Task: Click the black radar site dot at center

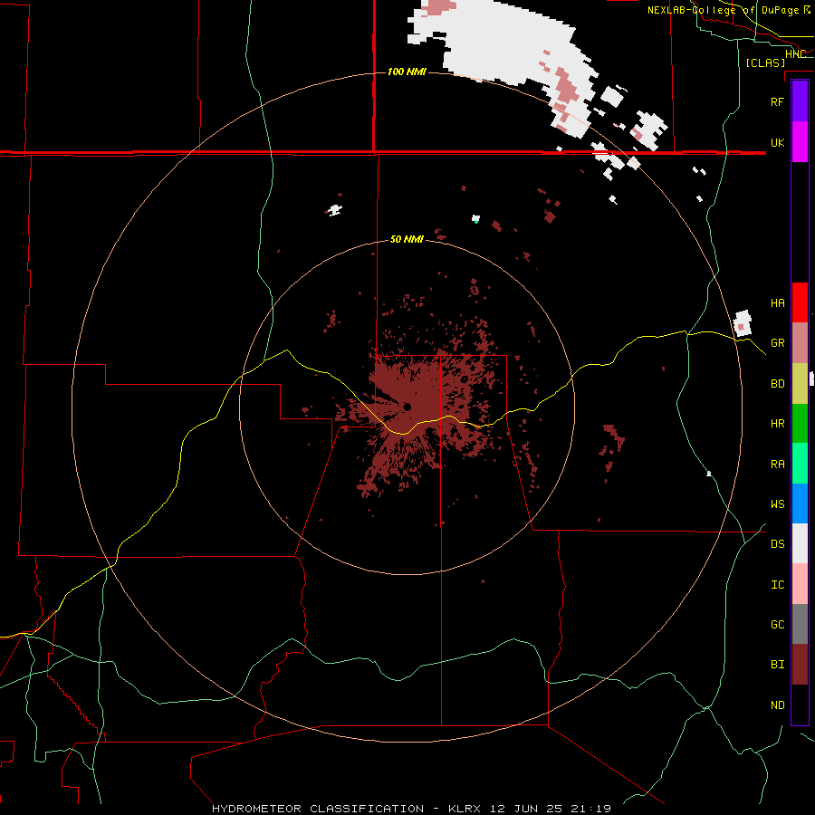Action: click(x=407, y=407)
